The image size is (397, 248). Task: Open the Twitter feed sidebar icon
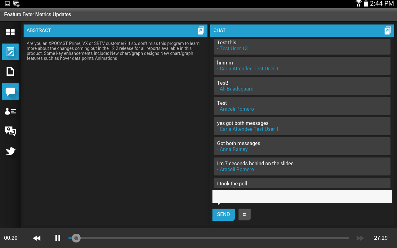coord(10,151)
